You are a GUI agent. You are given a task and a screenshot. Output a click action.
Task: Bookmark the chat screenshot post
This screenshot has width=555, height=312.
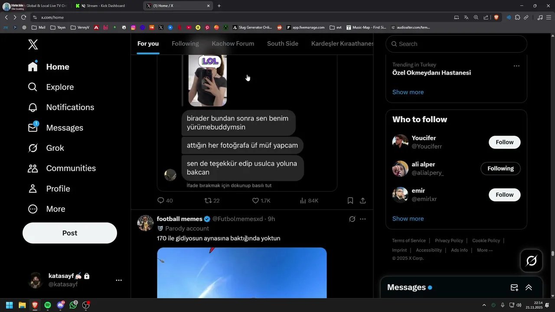(x=350, y=201)
